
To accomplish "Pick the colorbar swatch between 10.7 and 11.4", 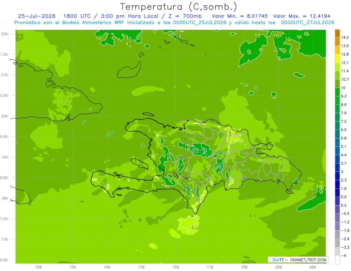I will click(x=337, y=75).
